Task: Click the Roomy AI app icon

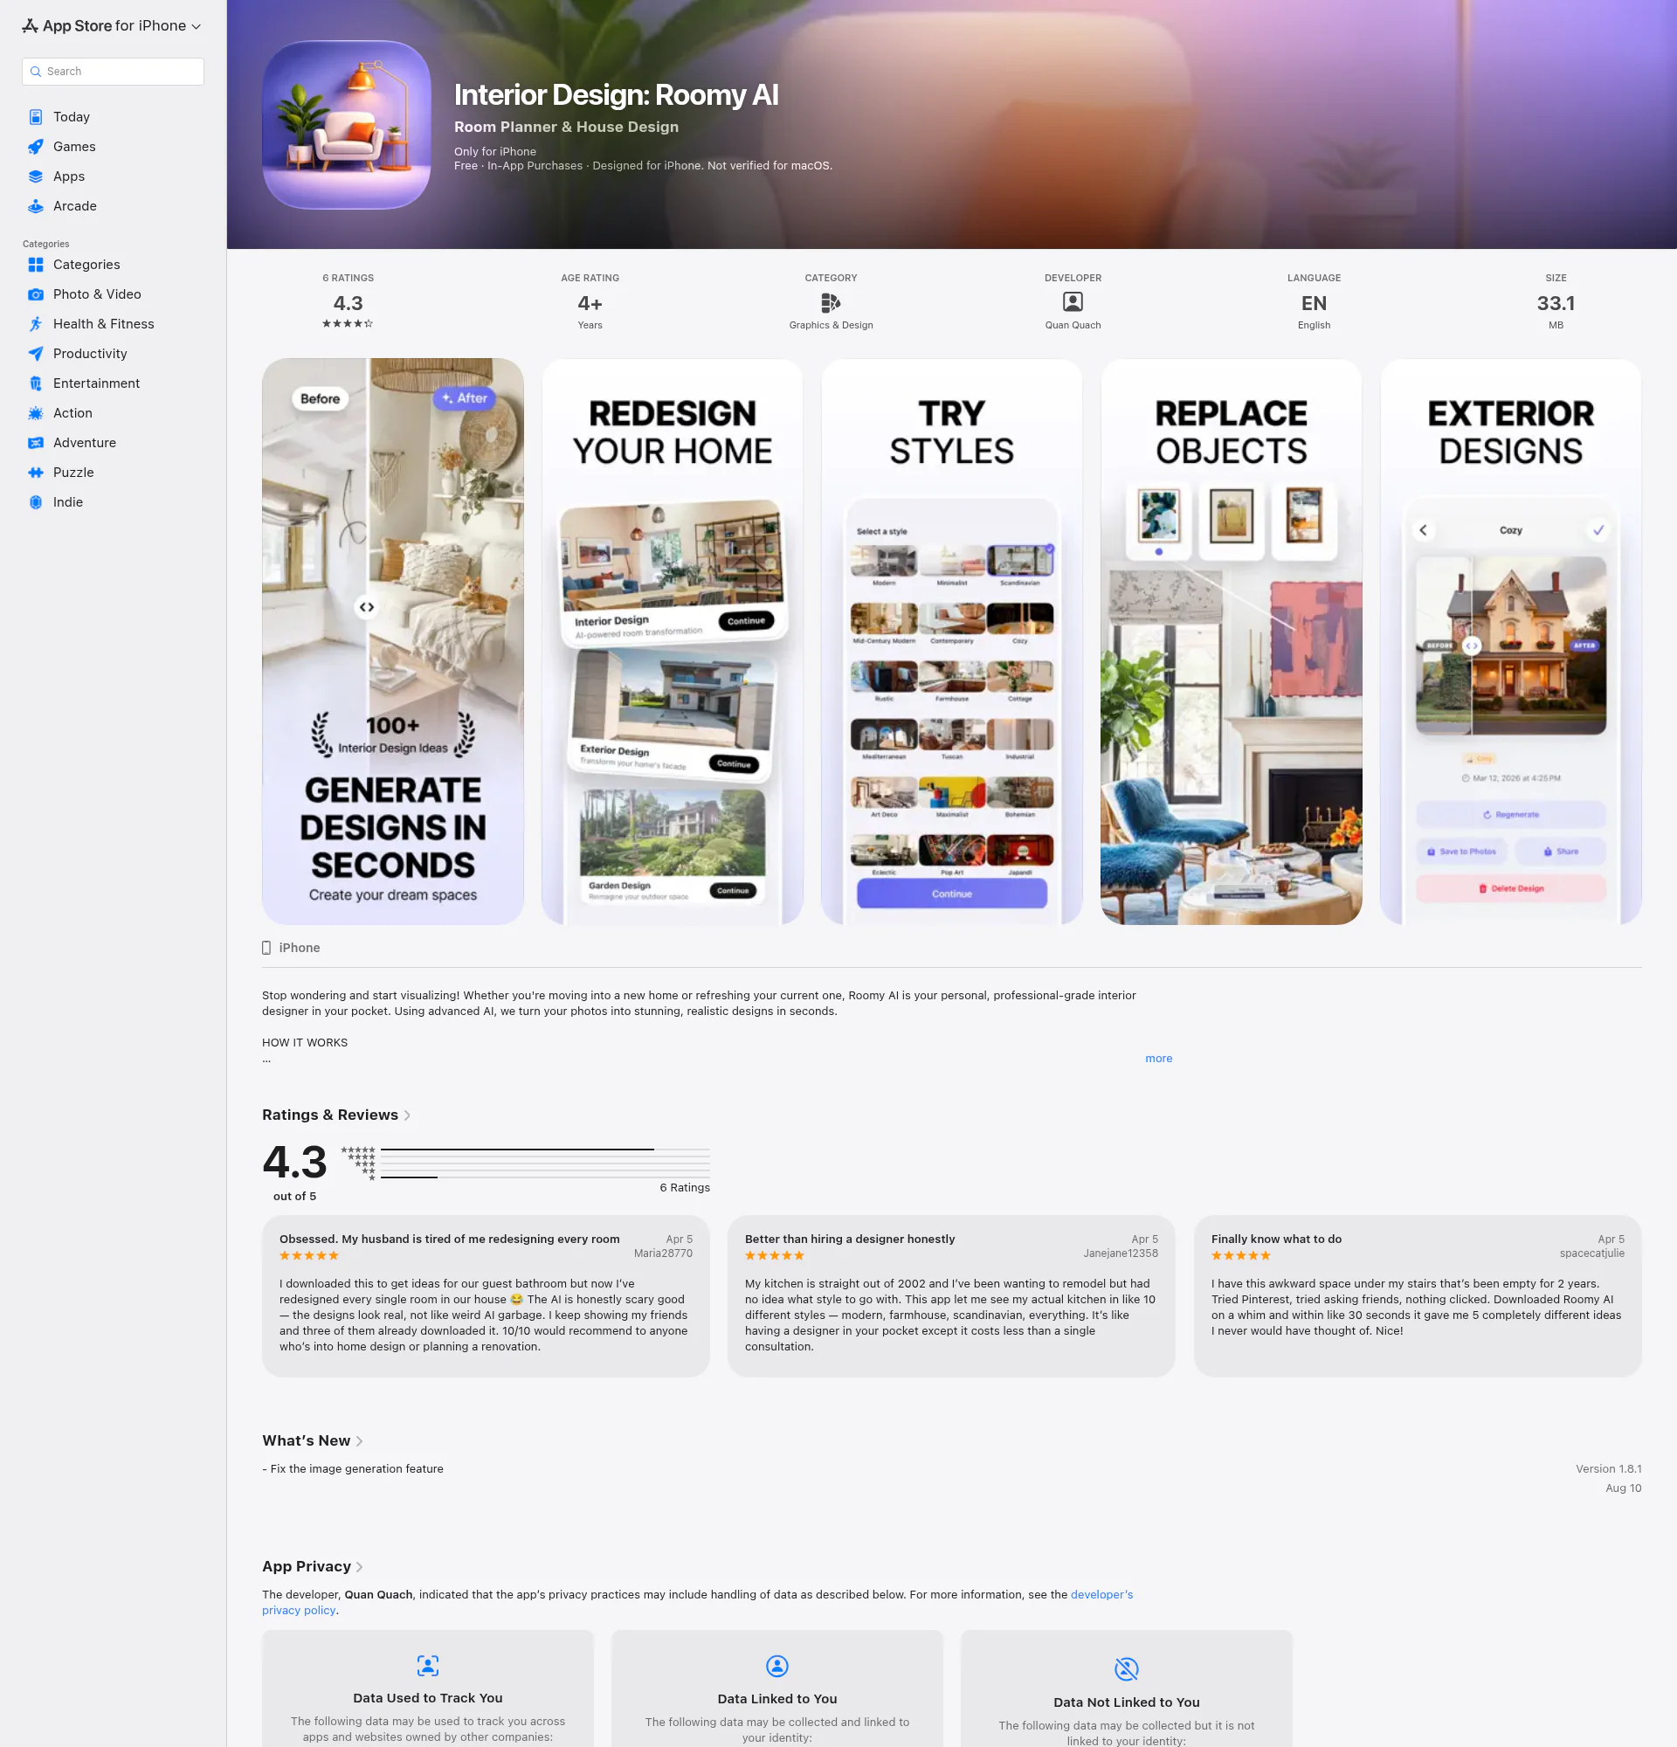Action: pyautogui.click(x=347, y=125)
